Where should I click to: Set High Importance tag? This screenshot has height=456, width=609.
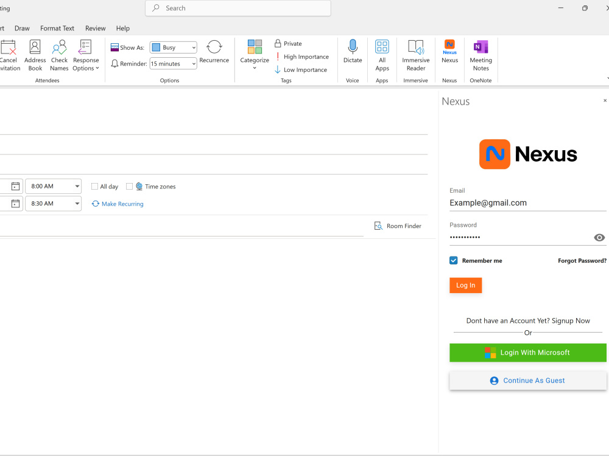pos(302,57)
